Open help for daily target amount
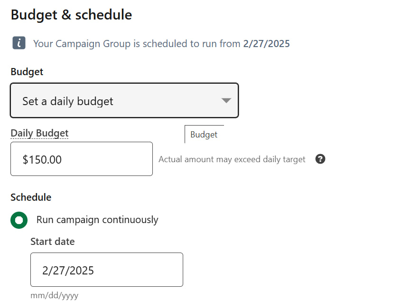The image size is (411, 302). click(320, 159)
